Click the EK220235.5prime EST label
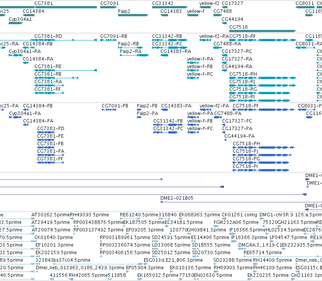Viewport: 322px width, 281px height. click(x=268, y=275)
